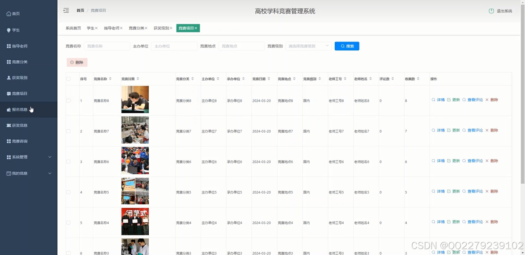
Task: Open 查看评论 for 竞赛名称7
Action: (x=475, y=130)
